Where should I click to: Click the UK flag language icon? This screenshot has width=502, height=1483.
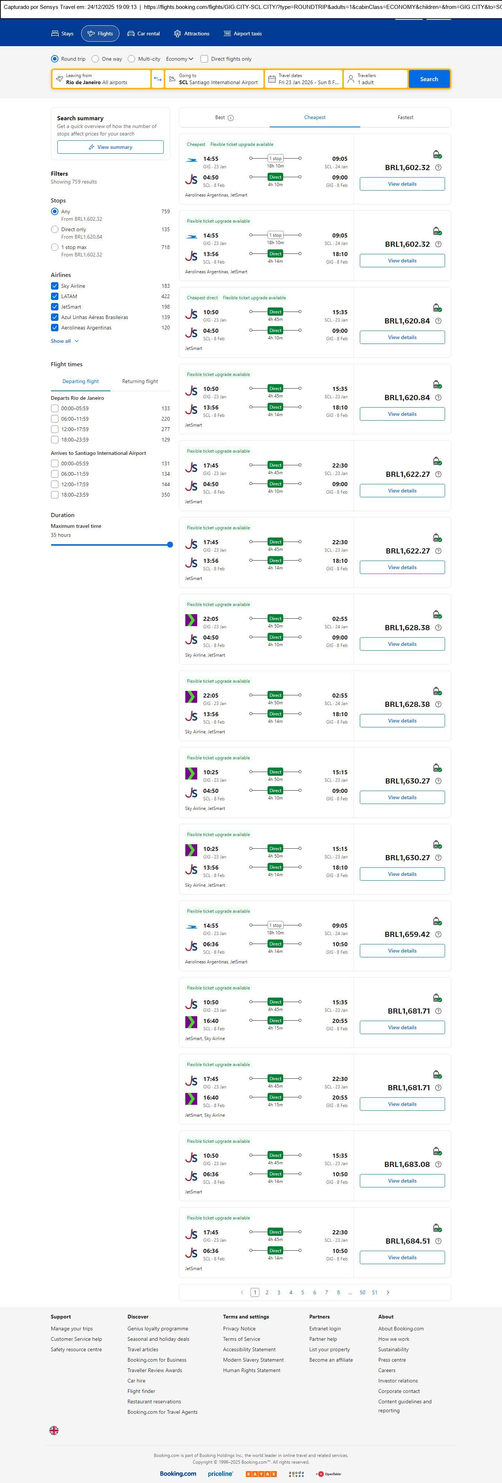[x=54, y=1429]
